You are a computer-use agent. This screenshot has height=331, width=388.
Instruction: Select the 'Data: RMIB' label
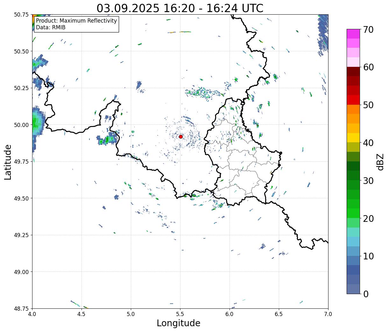coord(51,27)
